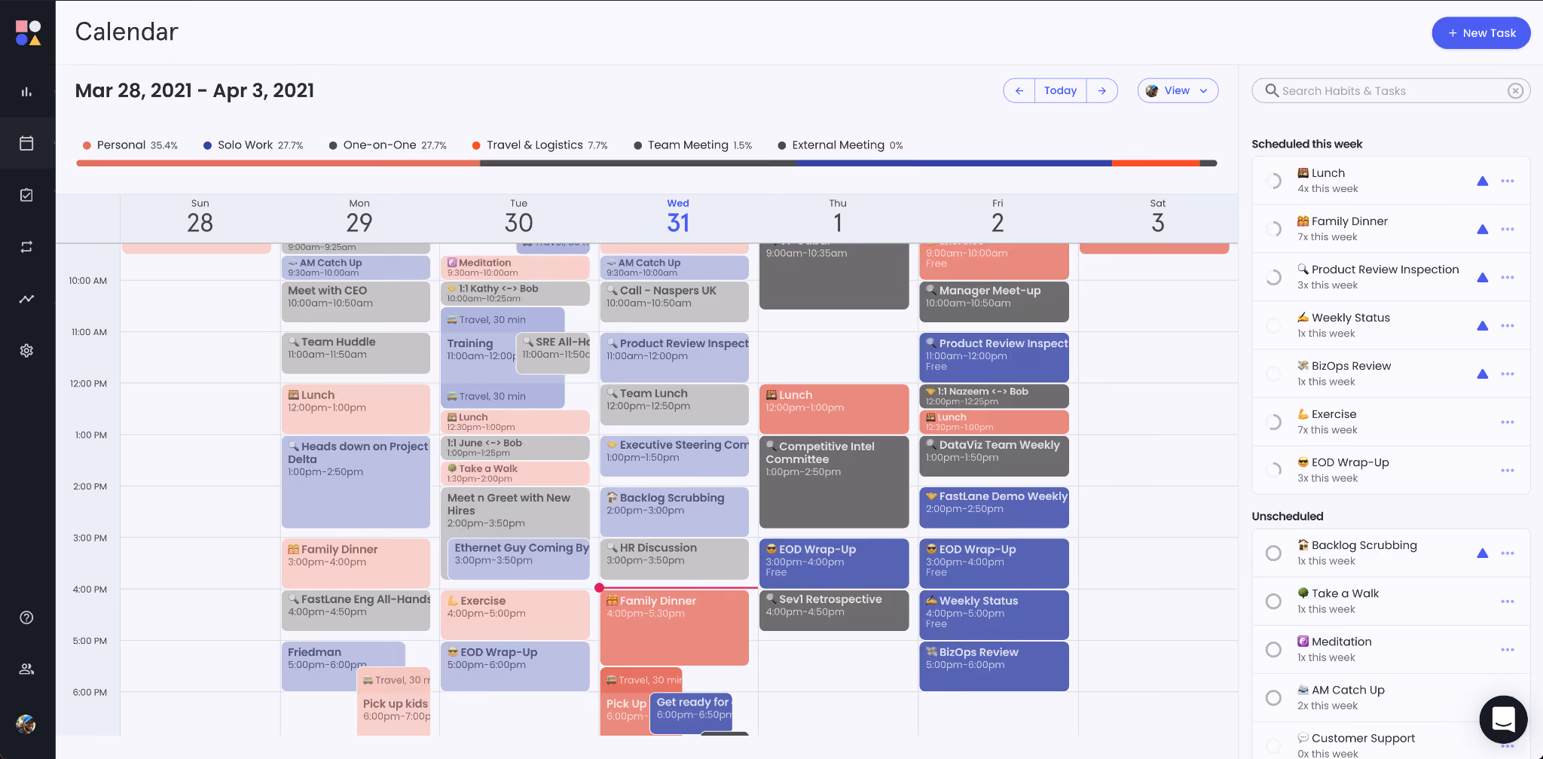Image resolution: width=1543 pixels, height=759 pixels.
Task: Select the Thu 1 day header
Action: click(x=838, y=217)
